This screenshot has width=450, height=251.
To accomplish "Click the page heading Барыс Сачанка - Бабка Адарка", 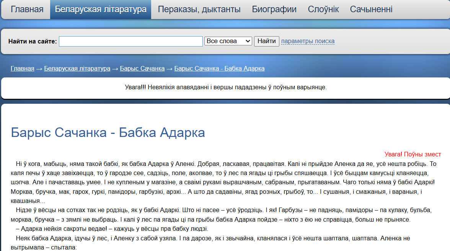I will click(108, 133).
